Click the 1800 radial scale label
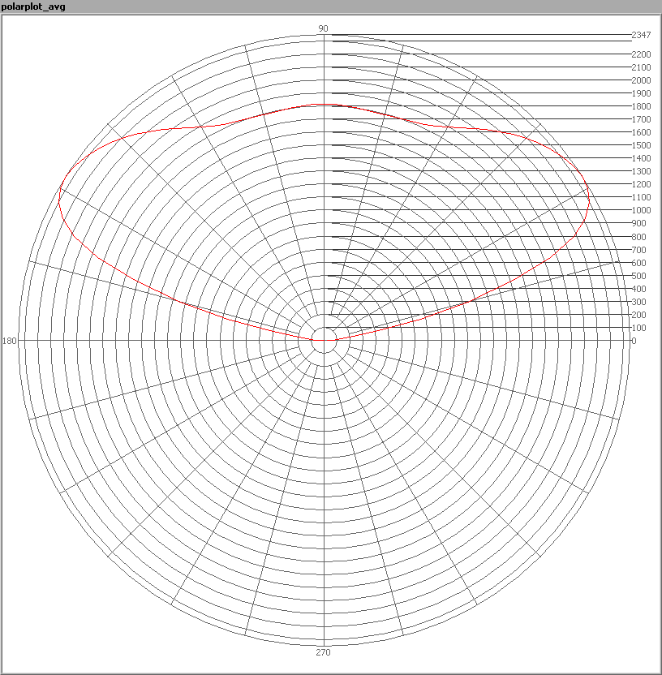This screenshot has width=662, height=675. 641,106
